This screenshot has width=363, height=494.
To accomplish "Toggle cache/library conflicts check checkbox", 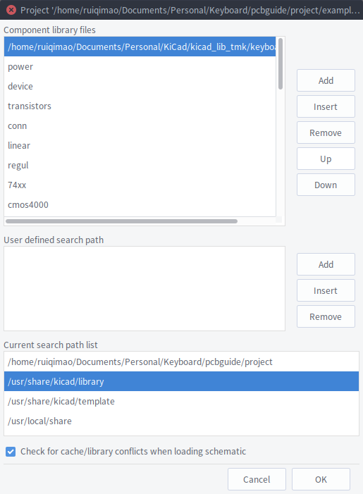I will (11, 452).
